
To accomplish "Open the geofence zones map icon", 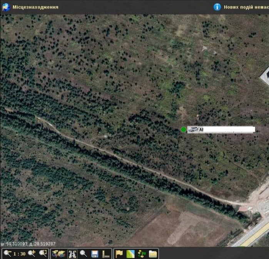I will point(130,254).
